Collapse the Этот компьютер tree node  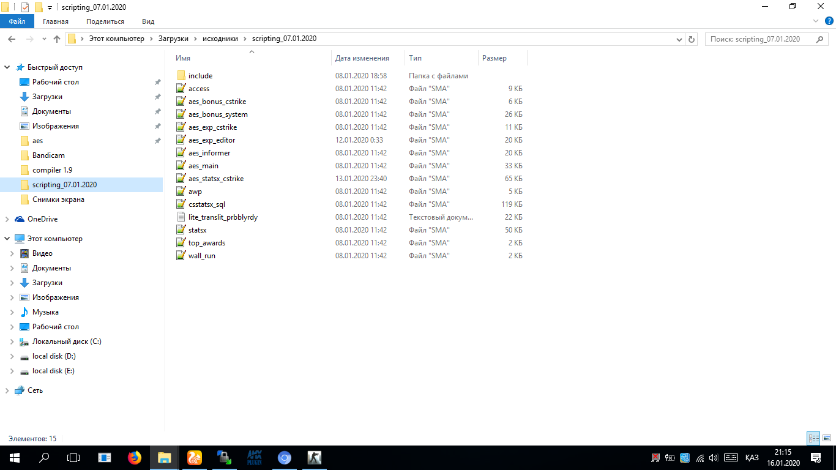[7, 239]
